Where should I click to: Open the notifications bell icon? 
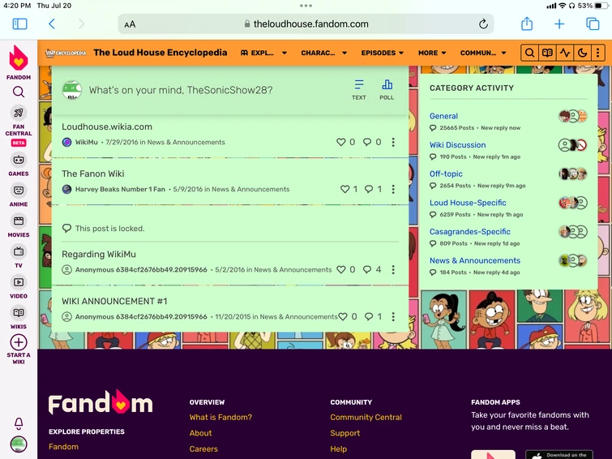coord(19,423)
